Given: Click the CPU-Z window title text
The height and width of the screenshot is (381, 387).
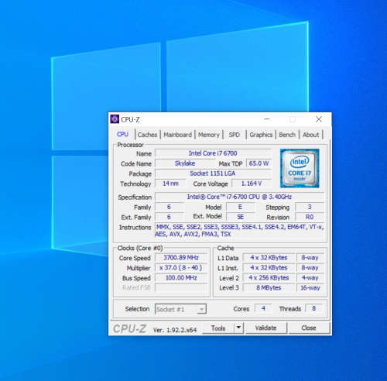Looking at the screenshot, I should click(x=130, y=120).
